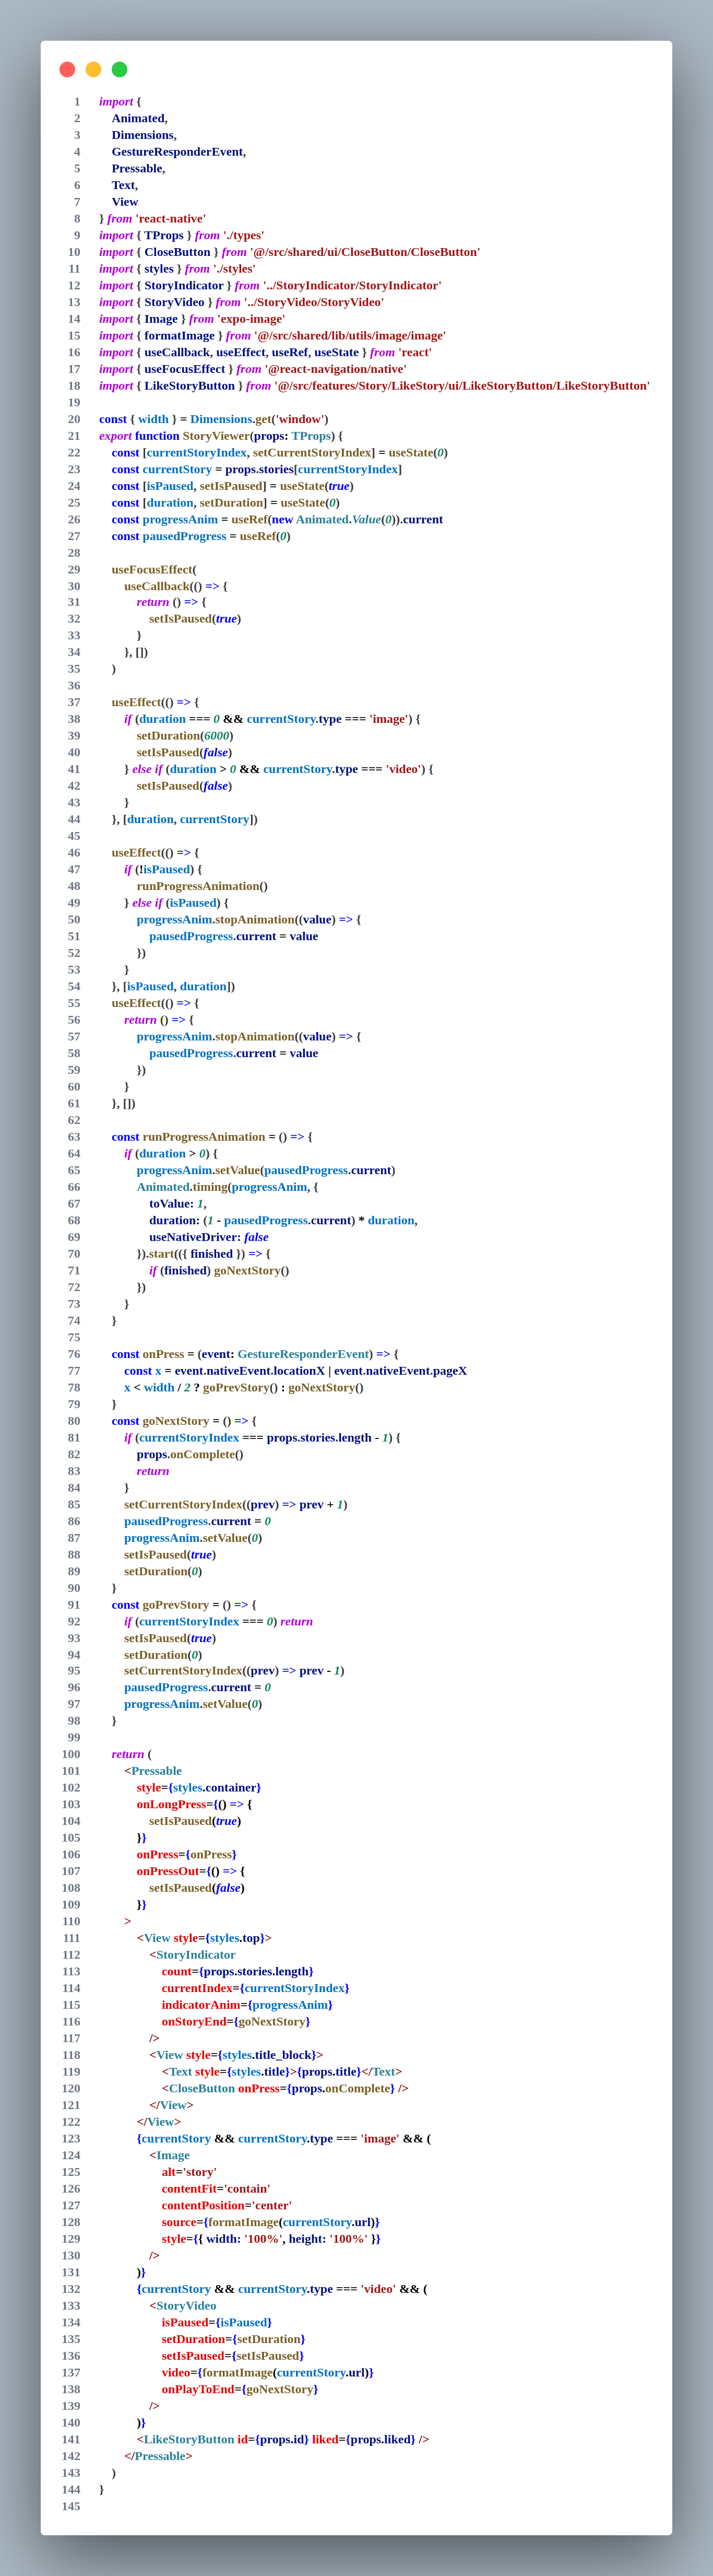The width and height of the screenshot is (713, 2576).
Task: Click the yellow minimize dot in window header
Action: 93,69
